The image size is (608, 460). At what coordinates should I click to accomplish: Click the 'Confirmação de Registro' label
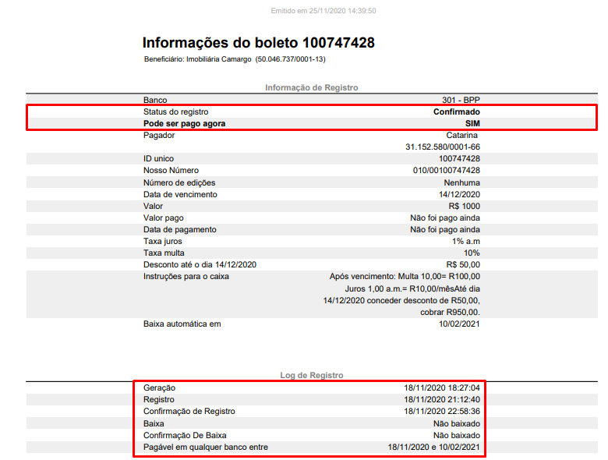click(189, 411)
